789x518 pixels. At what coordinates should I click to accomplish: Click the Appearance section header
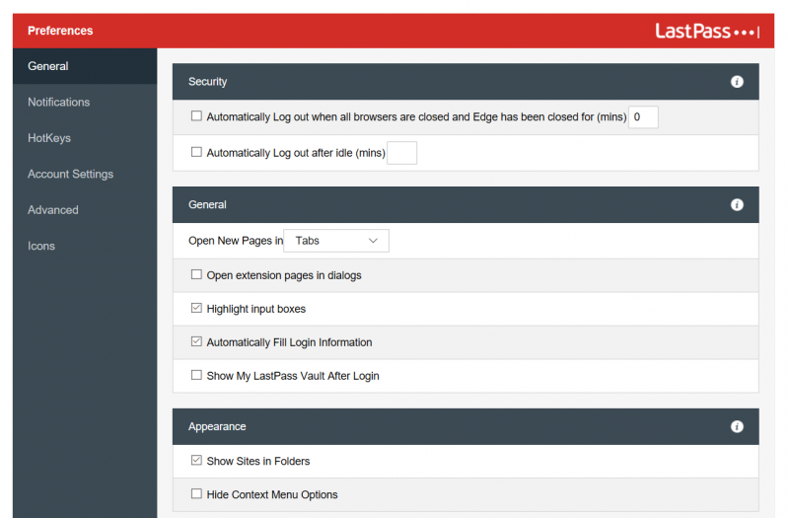click(x=466, y=427)
